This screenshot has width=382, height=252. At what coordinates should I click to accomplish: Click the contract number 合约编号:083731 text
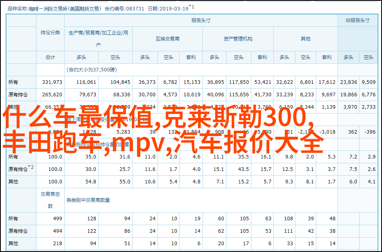coord(125,9)
